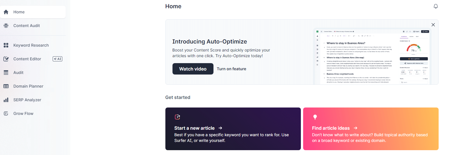Image resolution: width=452 pixels, height=155 pixels.
Task: Click the Grow Flow icon
Action: (x=6, y=113)
